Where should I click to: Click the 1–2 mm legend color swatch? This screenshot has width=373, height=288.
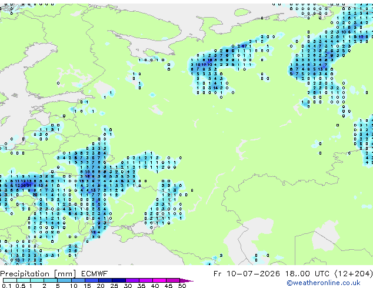point(37,280)
